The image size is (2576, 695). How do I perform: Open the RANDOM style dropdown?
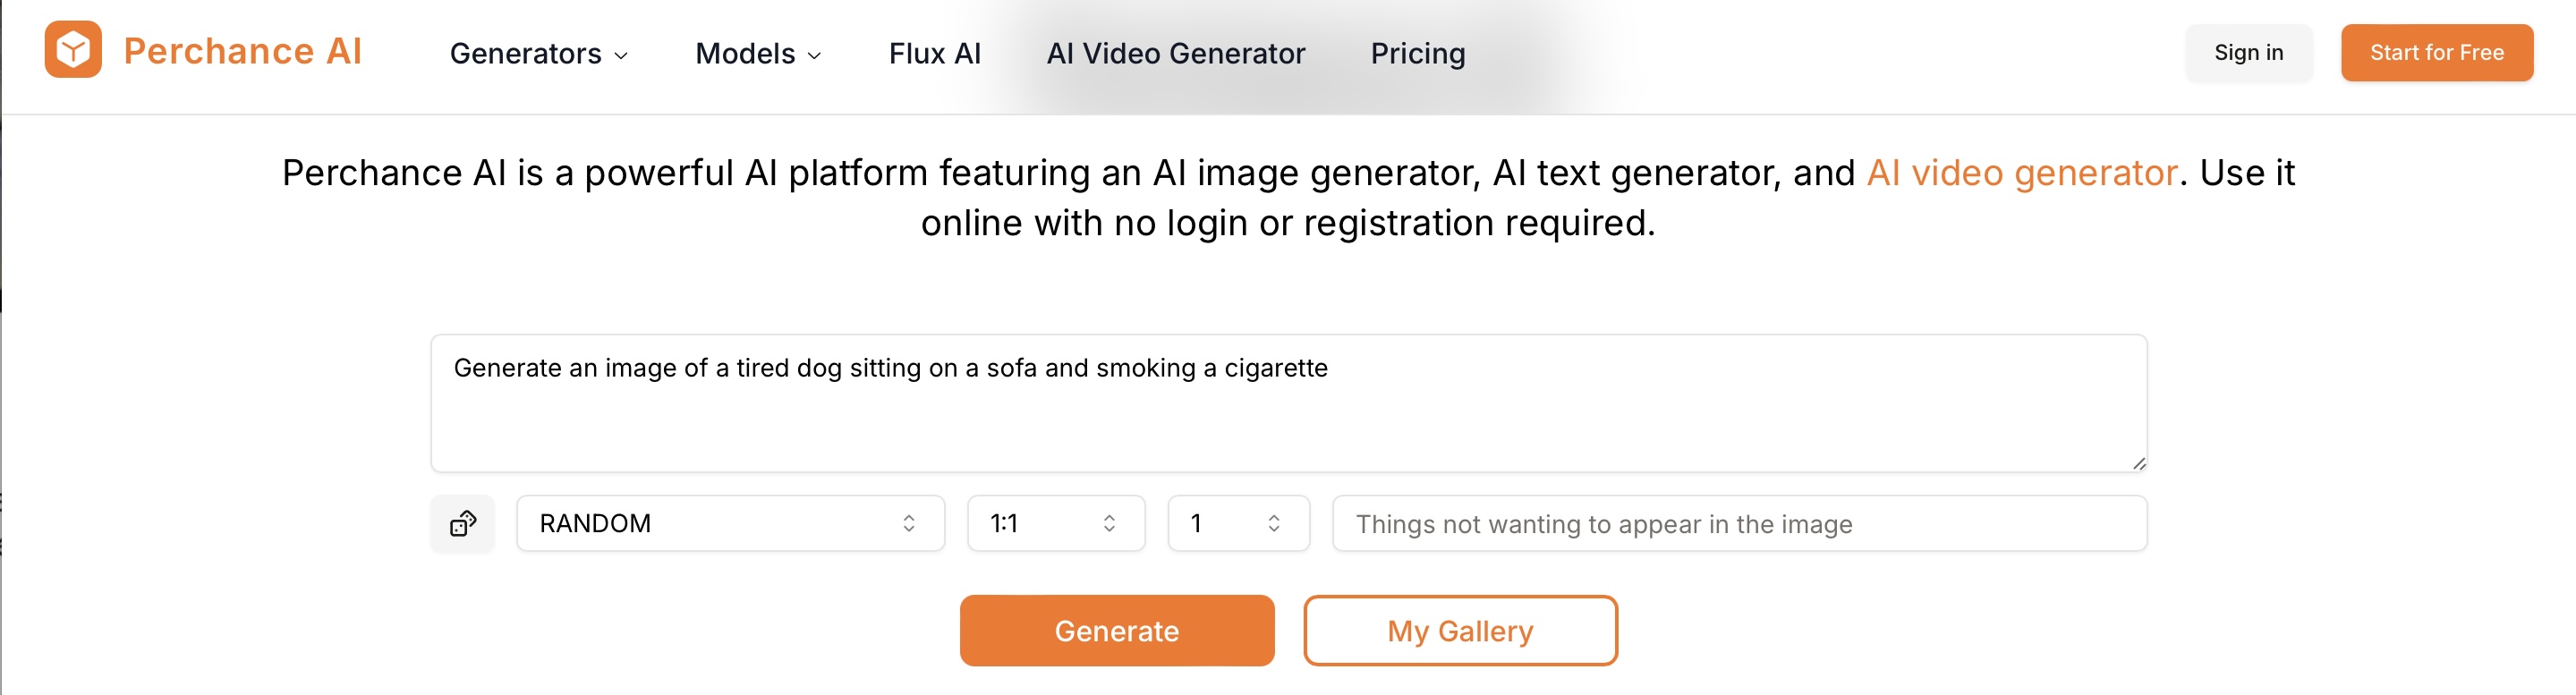729,523
